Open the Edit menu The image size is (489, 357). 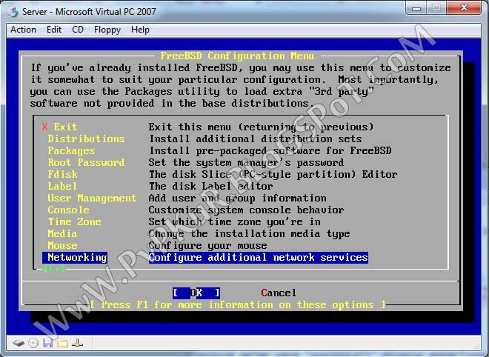54,30
